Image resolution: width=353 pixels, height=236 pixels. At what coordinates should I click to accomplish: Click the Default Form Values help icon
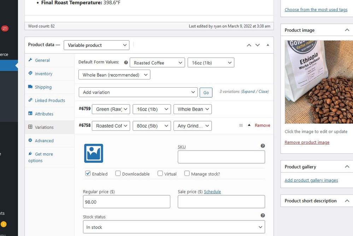pyautogui.click(x=126, y=63)
